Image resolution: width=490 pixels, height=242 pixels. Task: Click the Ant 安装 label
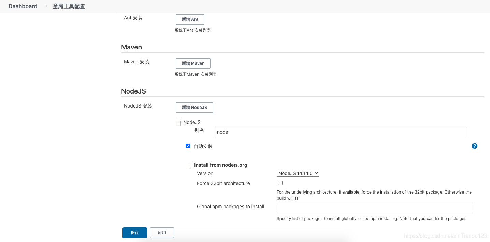(133, 18)
